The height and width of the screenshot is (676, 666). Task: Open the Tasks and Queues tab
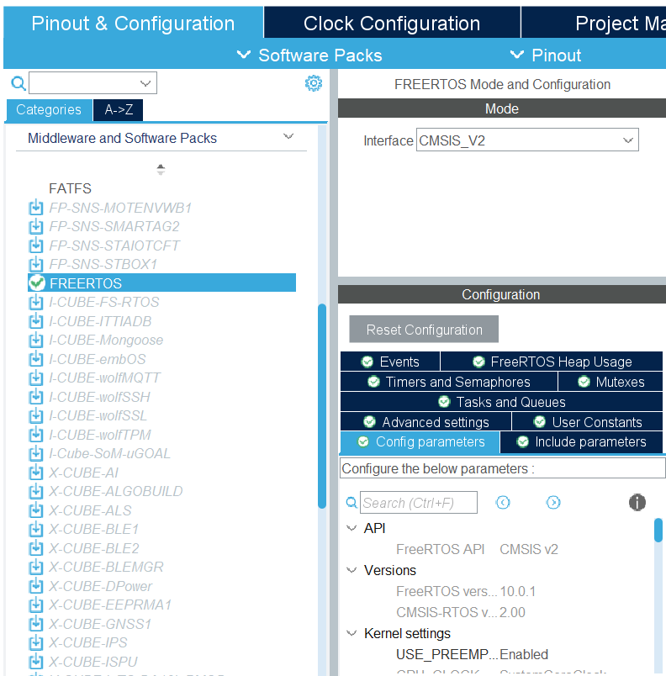[502, 402]
